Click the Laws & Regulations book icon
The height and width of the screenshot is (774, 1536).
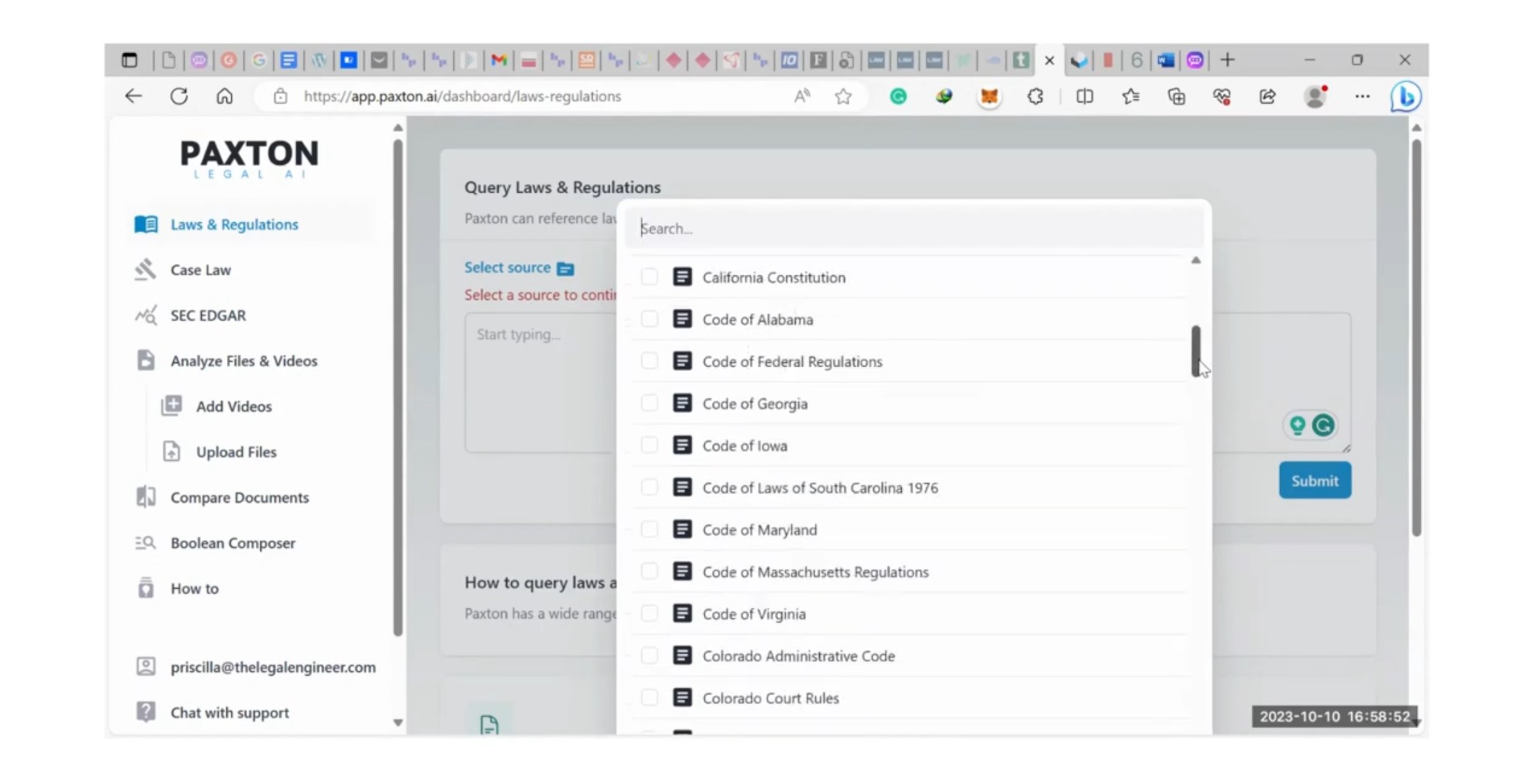click(146, 224)
